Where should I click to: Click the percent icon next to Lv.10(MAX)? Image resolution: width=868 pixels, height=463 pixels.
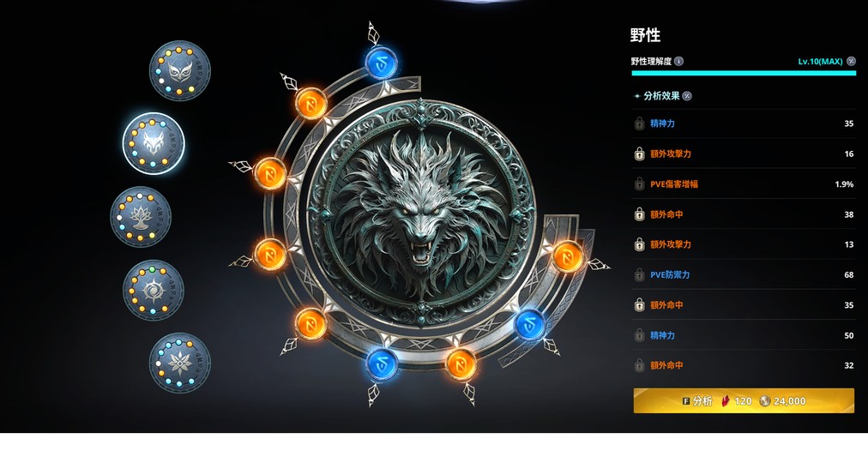[852, 61]
